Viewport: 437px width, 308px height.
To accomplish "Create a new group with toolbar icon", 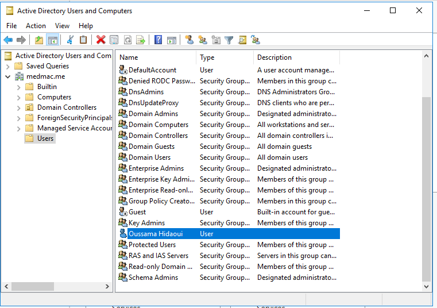I will pos(203,40).
